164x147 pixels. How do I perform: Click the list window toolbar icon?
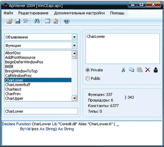(47, 21)
